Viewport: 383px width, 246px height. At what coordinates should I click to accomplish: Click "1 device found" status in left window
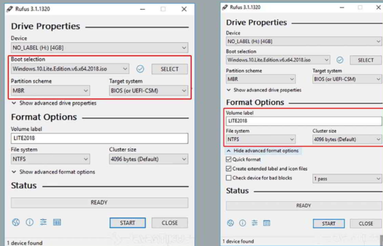[25, 243]
